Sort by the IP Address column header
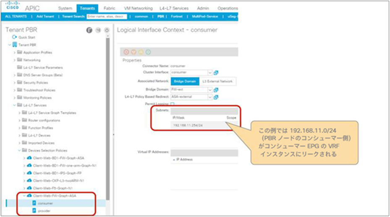This screenshot has width=390, height=217. (x=184, y=159)
